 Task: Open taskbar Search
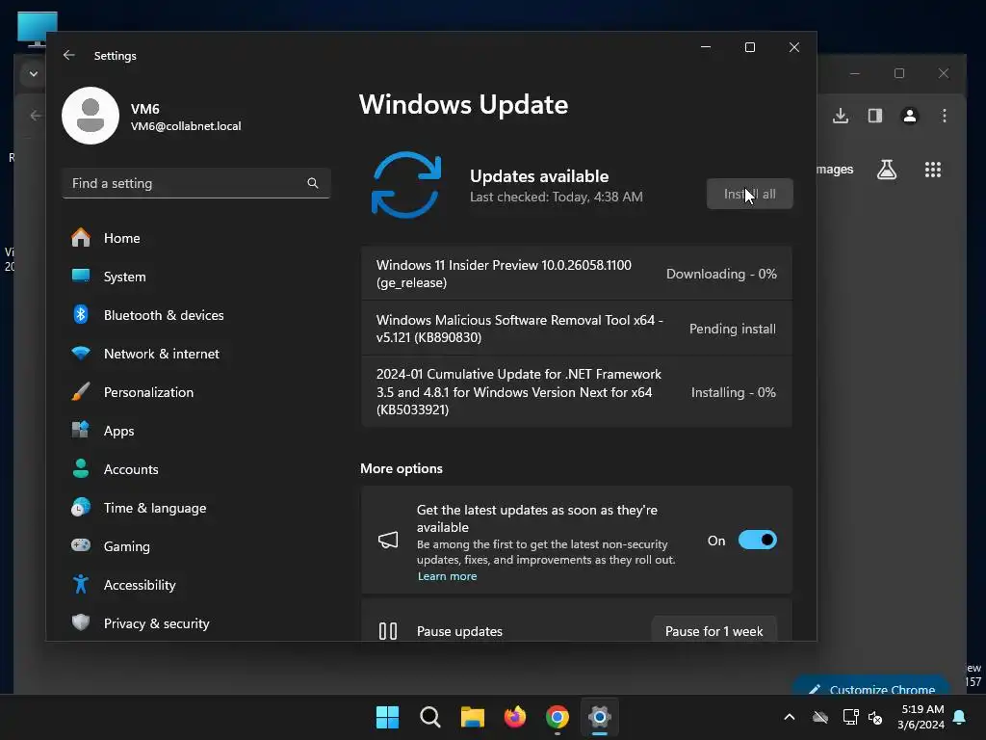pos(430,717)
